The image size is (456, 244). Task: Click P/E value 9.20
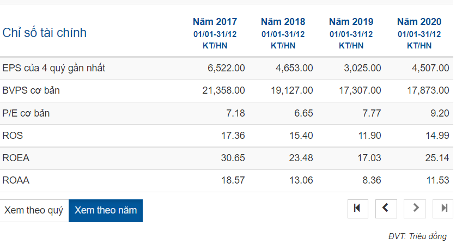[x=440, y=113]
